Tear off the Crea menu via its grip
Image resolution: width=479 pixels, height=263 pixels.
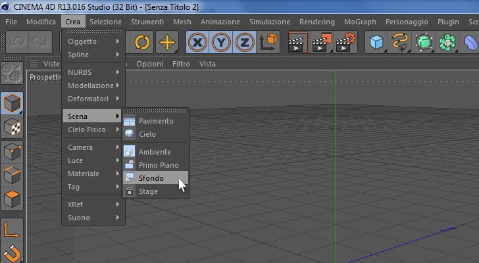coord(93,31)
